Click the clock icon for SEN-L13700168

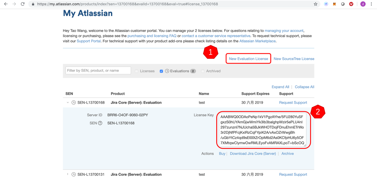click(x=74, y=103)
